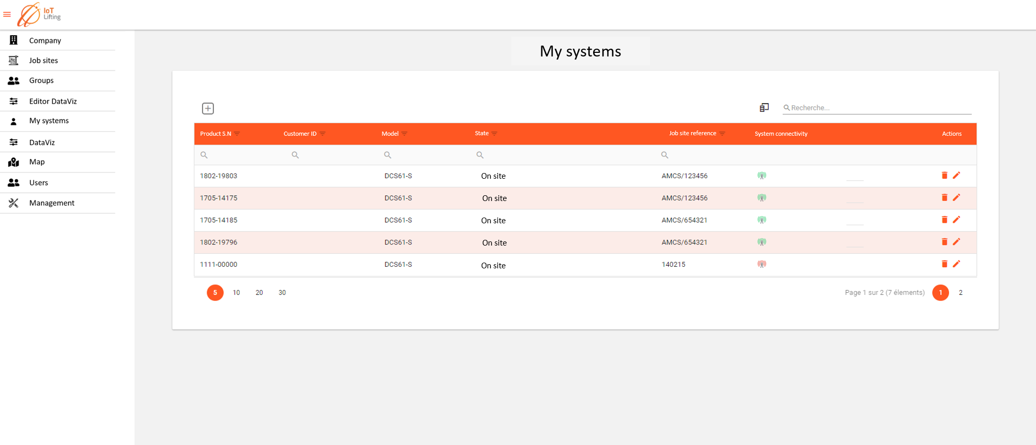The image size is (1036, 445).
Task: Click the Job sites crane icon
Action: pos(13,61)
